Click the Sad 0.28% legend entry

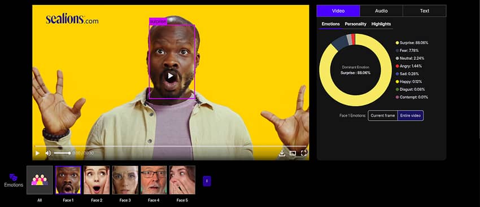(407, 74)
